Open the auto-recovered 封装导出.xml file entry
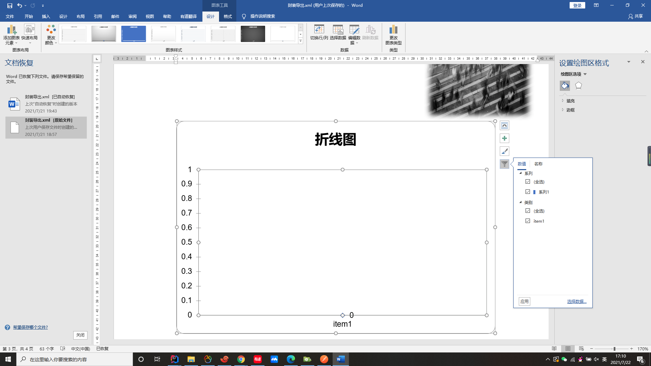Image resolution: width=651 pixels, height=366 pixels. coord(46,104)
